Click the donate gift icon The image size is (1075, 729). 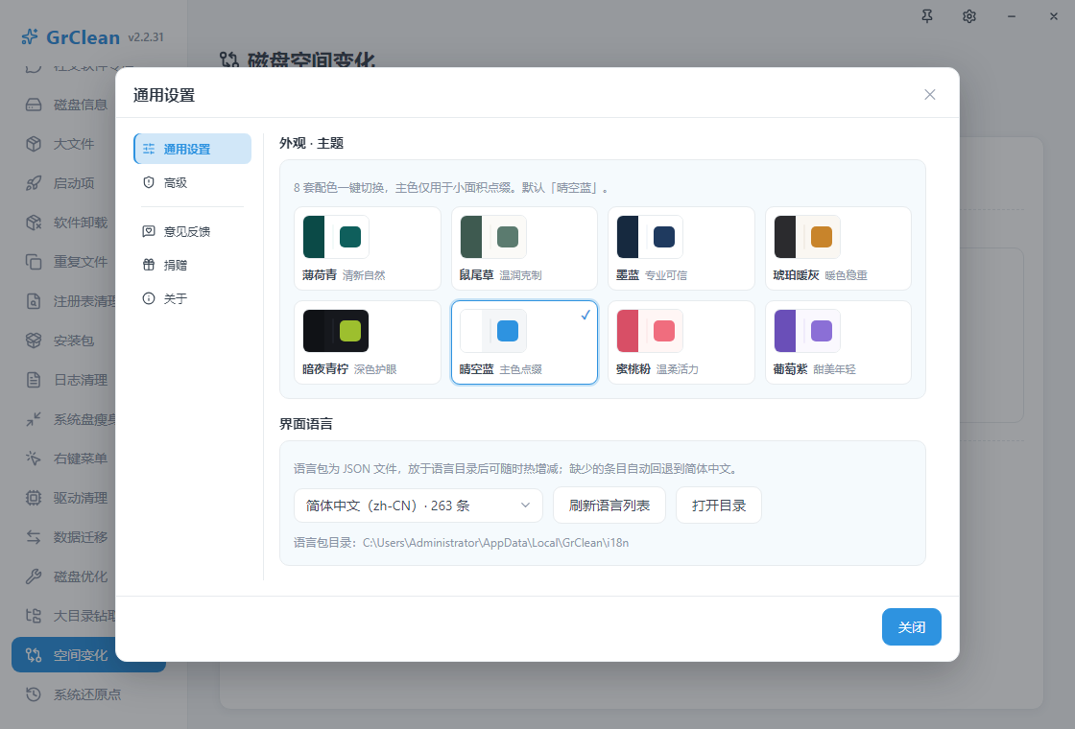click(x=149, y=265)
